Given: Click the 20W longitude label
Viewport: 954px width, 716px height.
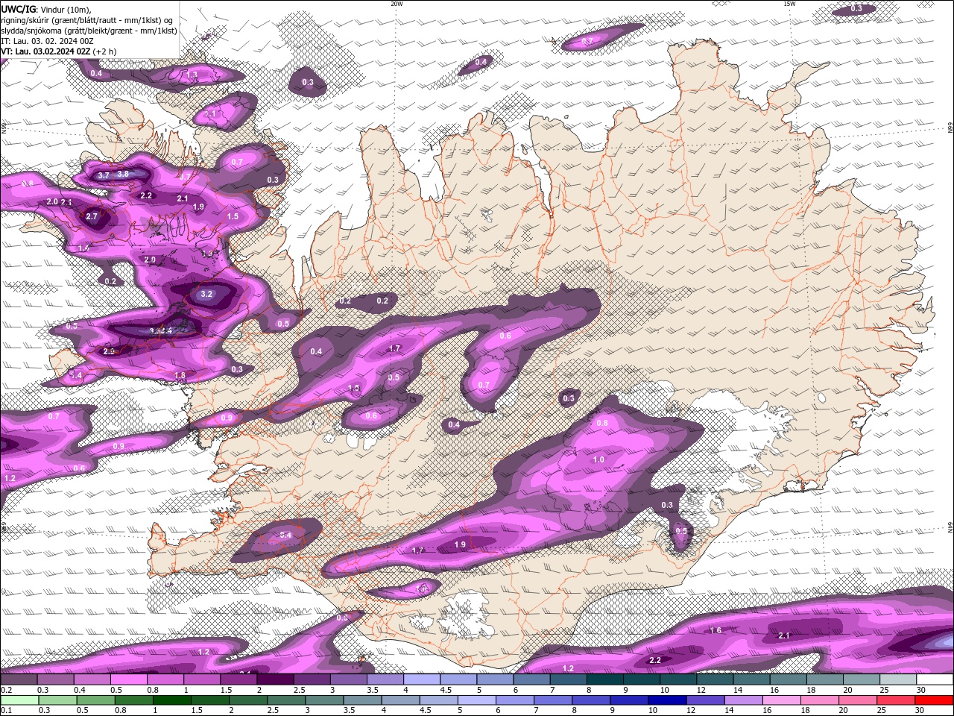Looking at the screenshot, I should tap(397, 4).
